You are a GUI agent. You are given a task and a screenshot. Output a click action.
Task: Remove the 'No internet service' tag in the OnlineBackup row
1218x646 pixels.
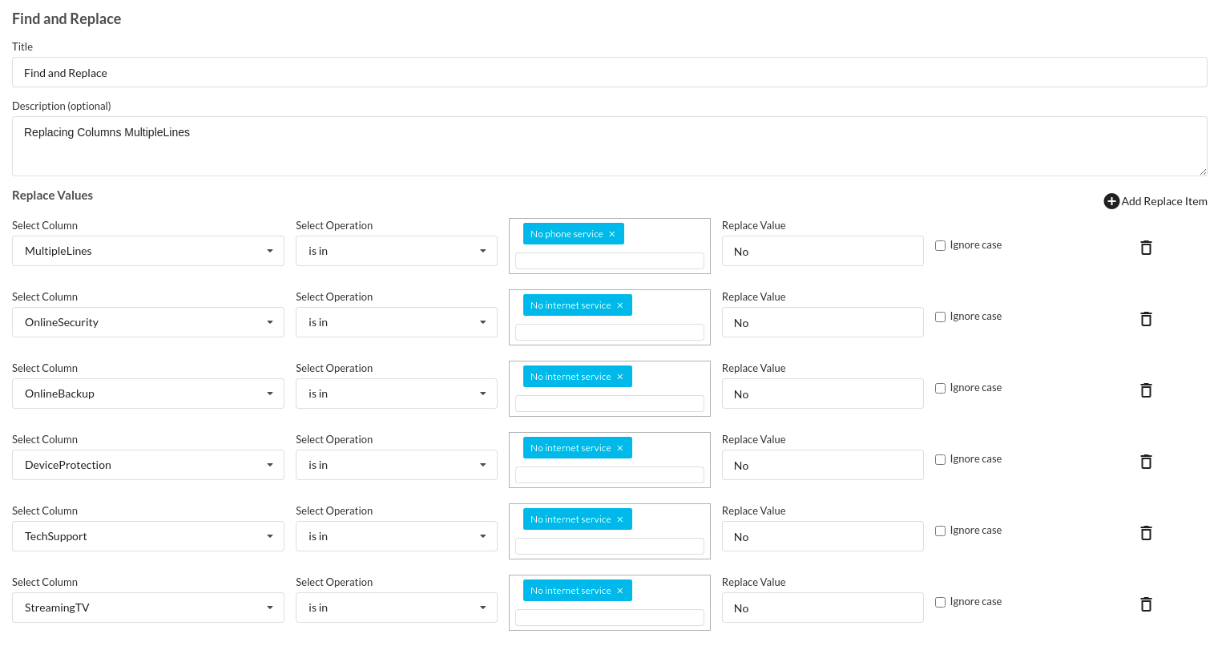pos(620,377)
